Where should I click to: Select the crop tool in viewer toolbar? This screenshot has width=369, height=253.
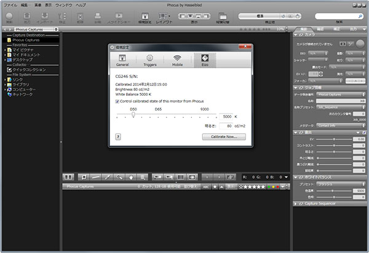click(84, 176)
